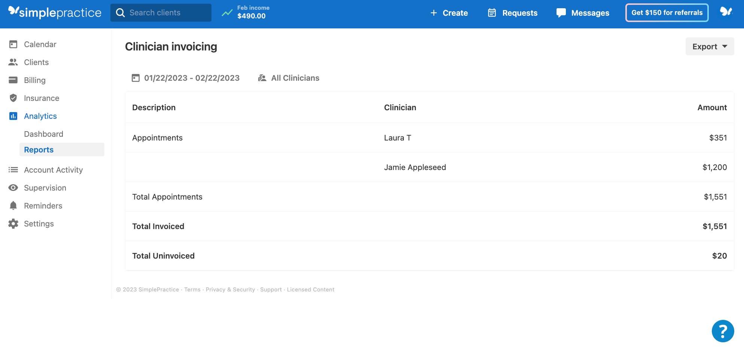
Task: Click the Settings gear icon
Action: pyautogui.click(x=13, y=223)
